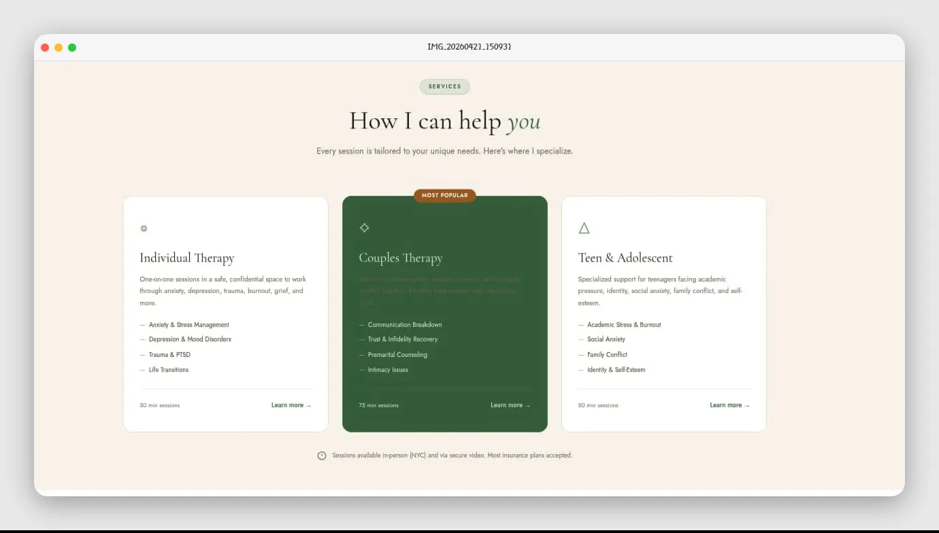Click the SERVICES pill badge
This screenshot has width=939, height=533.
point(445,86)
